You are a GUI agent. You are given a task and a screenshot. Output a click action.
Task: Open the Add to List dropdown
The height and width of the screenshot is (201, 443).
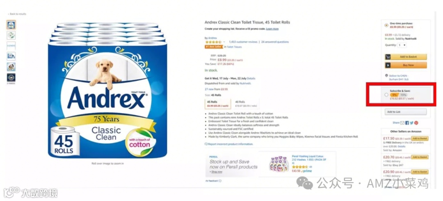pyautogui.click(x=405, y=112)
